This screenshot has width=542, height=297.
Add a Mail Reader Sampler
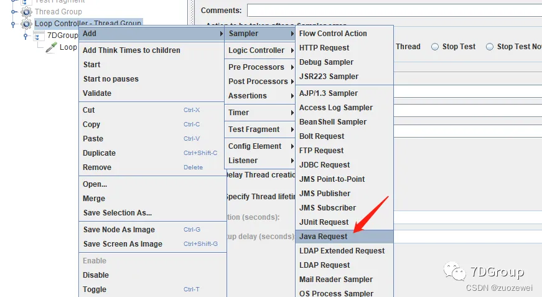point(345,280)
